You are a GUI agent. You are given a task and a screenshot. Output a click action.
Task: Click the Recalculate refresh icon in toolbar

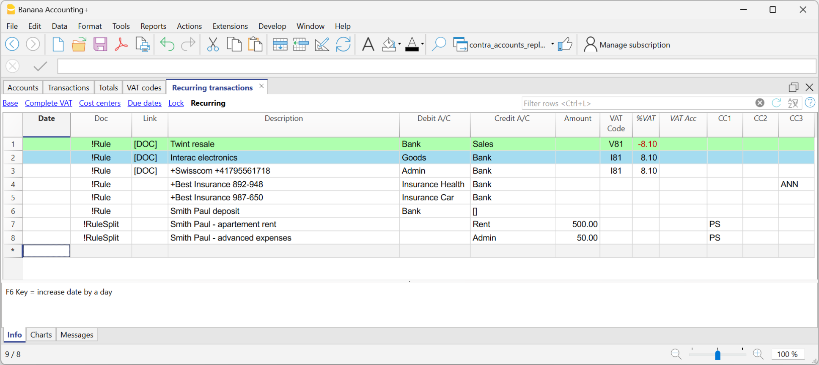point(343,44)
